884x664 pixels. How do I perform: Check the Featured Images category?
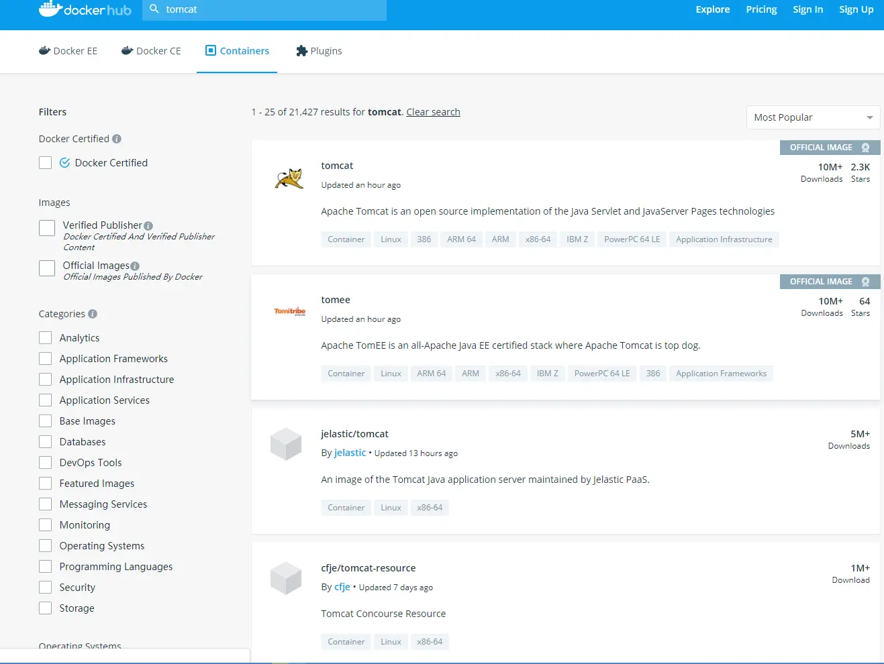46,484
